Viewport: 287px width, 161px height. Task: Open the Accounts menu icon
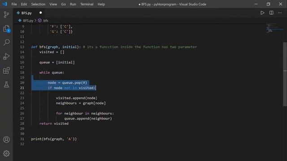coord(6,140)
